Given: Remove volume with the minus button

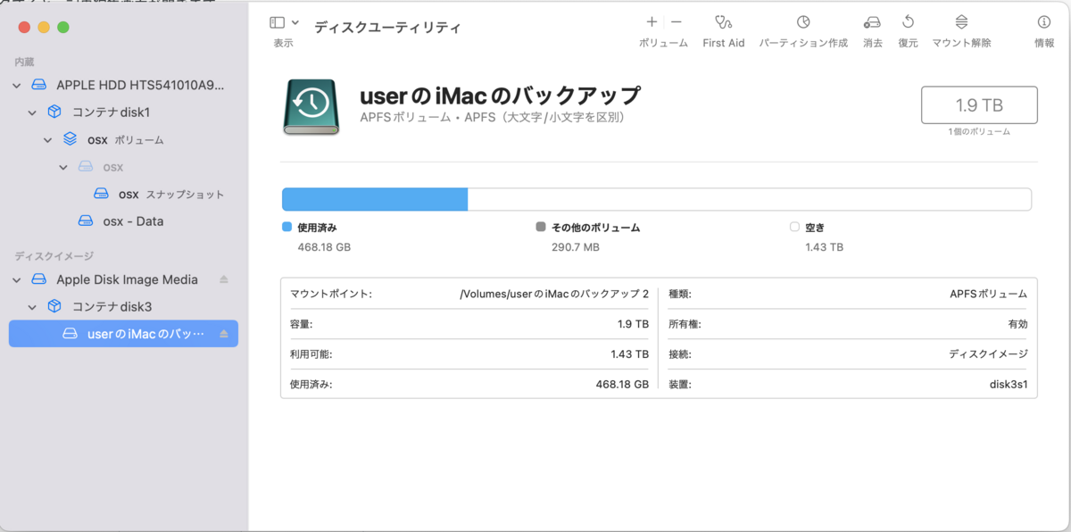Looking at the screenshot, I should [676, 22].
